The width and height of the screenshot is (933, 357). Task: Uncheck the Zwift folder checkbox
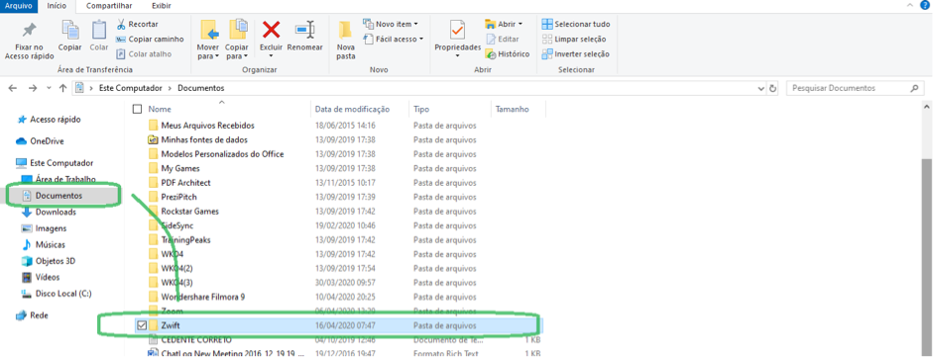(x=142, y=325)
